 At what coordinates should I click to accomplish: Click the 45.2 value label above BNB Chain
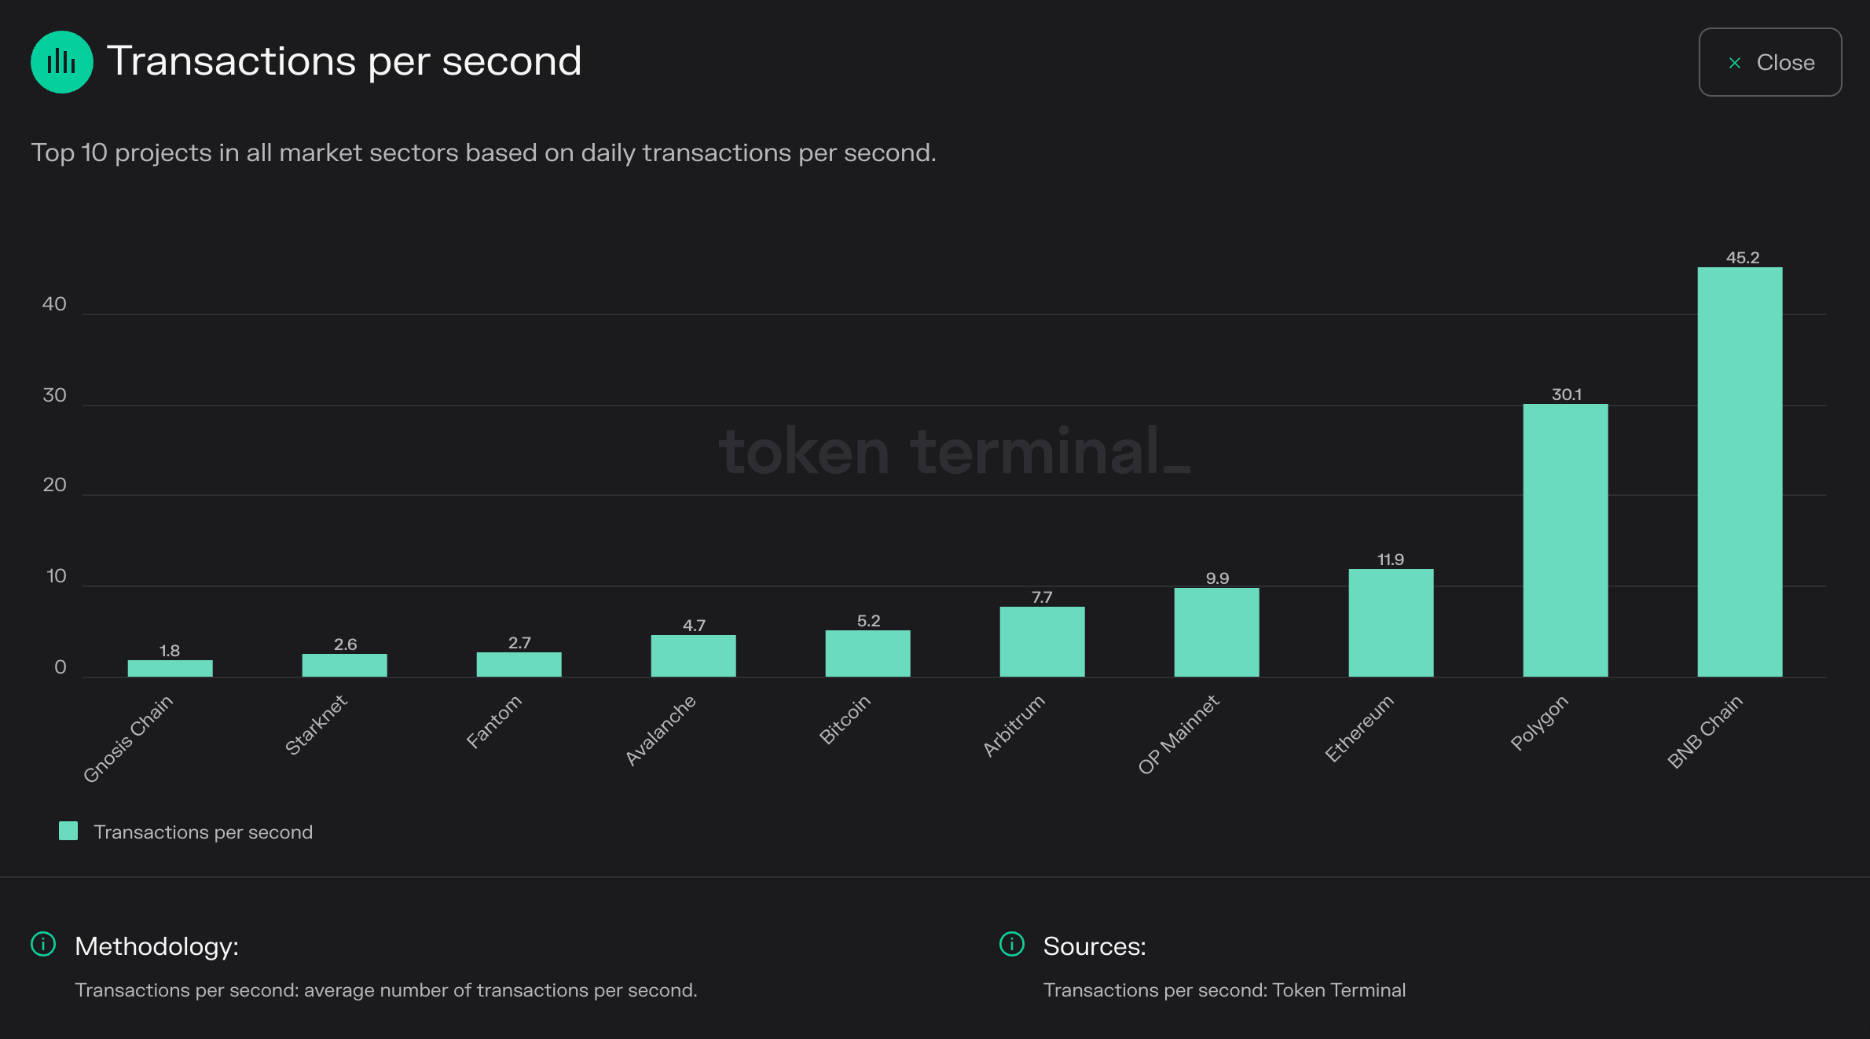(x=1742, y=258)
